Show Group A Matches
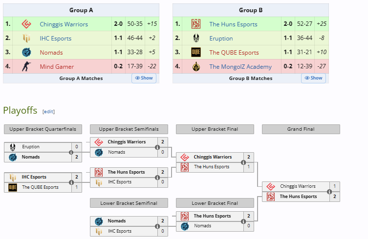Viewport: 368px width, 239px height. point(144,78)
